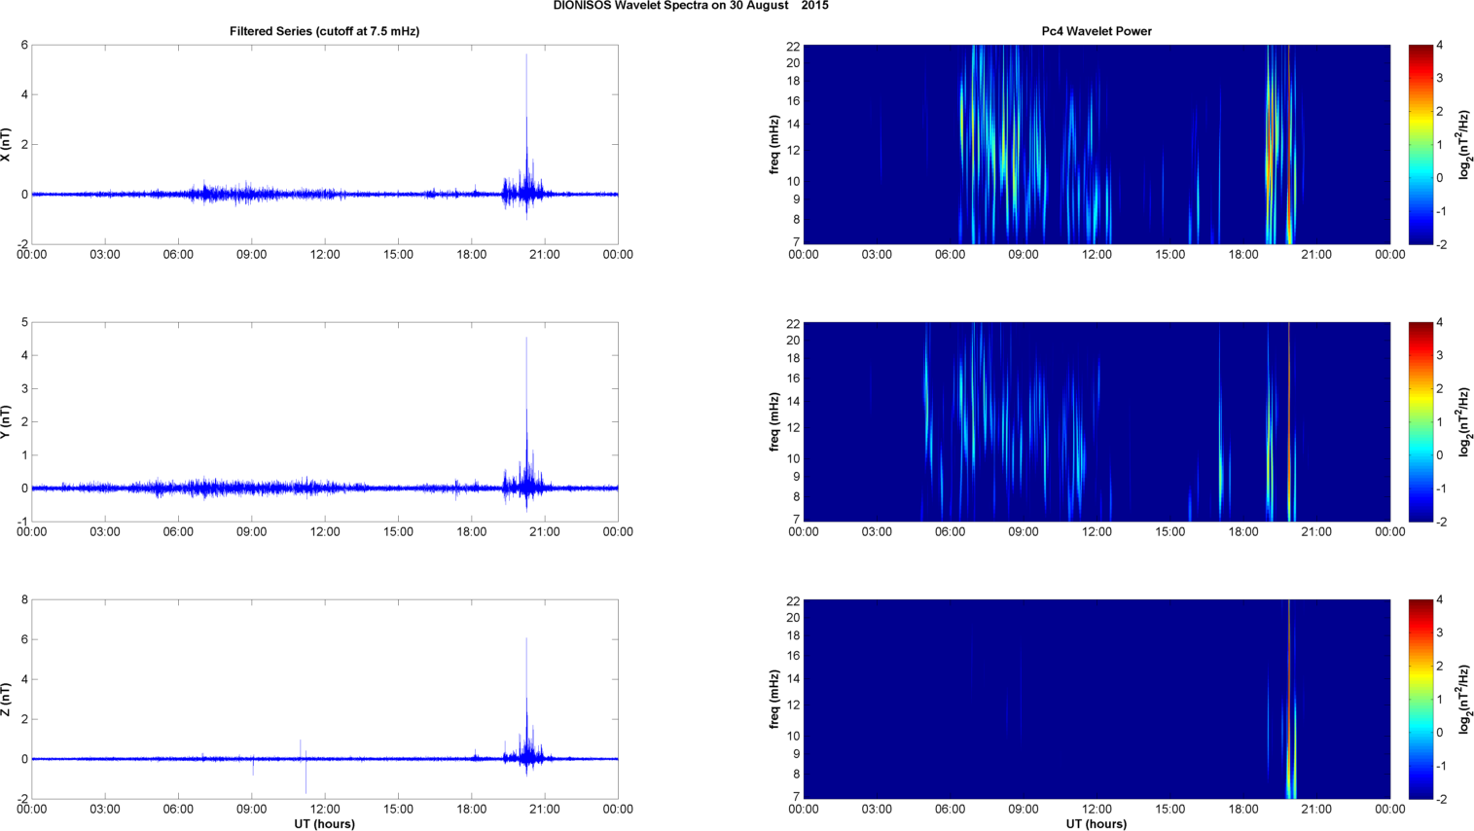1474x831 pixels.
Task: Click the '-1' tick on the Y (nT) axis
Action: click(x=22, y=522)
